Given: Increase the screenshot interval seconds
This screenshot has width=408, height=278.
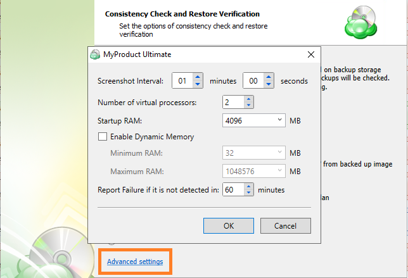Looking at the screenshot, I should (x=270, y=77).
